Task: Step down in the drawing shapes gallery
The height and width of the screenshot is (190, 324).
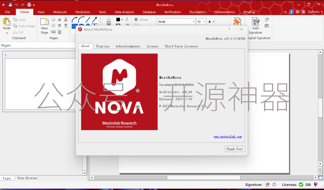Action: tap(100, 22)
